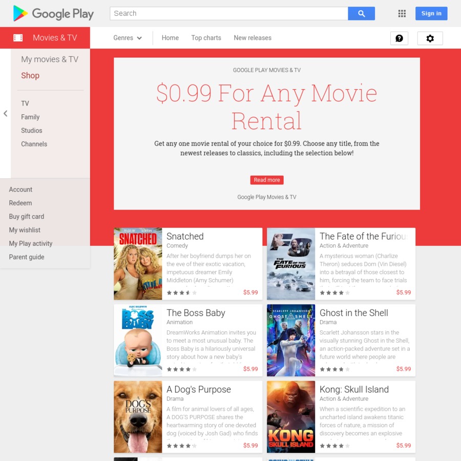This screenshot has height=461, width=461.
Task: Click Action & Adventure under Kong: Skull Island
Action: point(344,399)
